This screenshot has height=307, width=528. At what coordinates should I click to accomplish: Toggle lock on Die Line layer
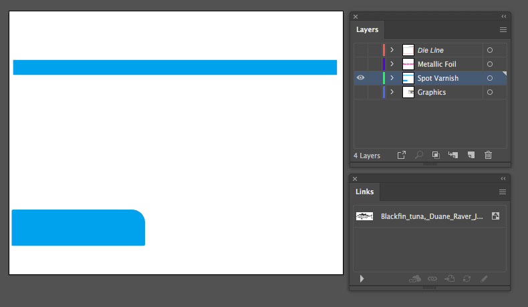[x=374, y=50]
